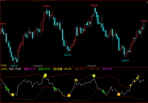148x103 pixels.
Task: Click the 上轨 98.77 upper band label
Action: 80,69
